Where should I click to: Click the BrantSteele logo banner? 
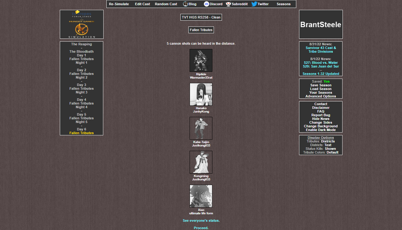click(x=320, y=24)
